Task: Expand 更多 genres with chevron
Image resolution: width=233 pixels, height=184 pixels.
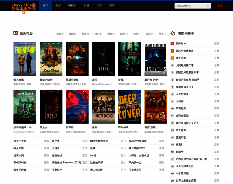Action: [163, 34]
